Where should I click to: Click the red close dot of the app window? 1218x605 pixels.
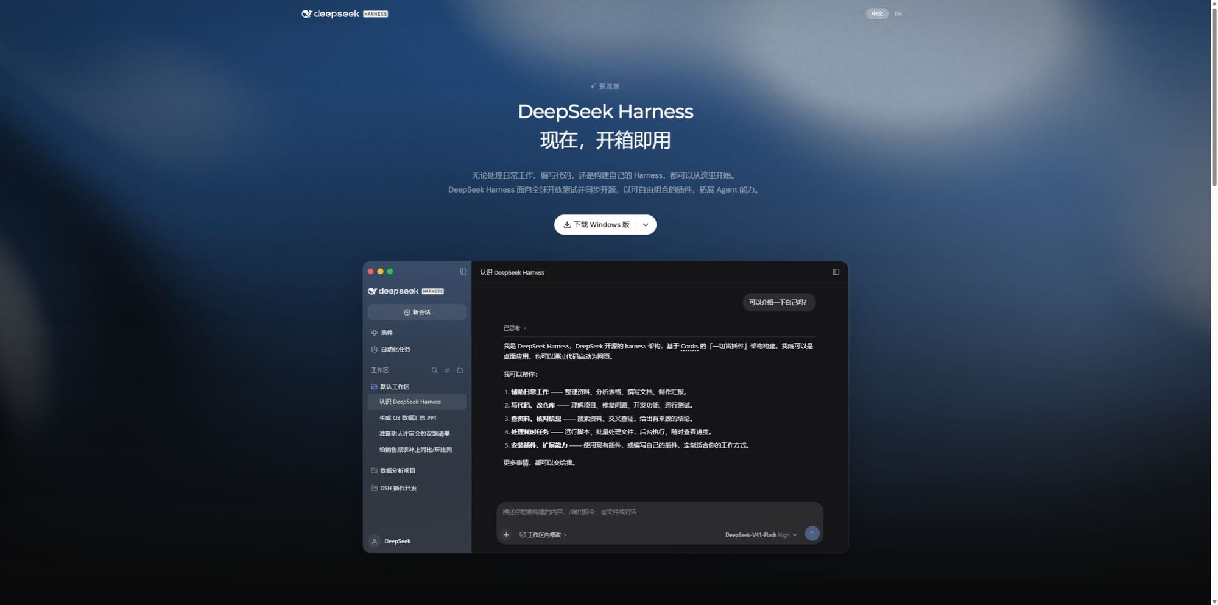(370, 271)
